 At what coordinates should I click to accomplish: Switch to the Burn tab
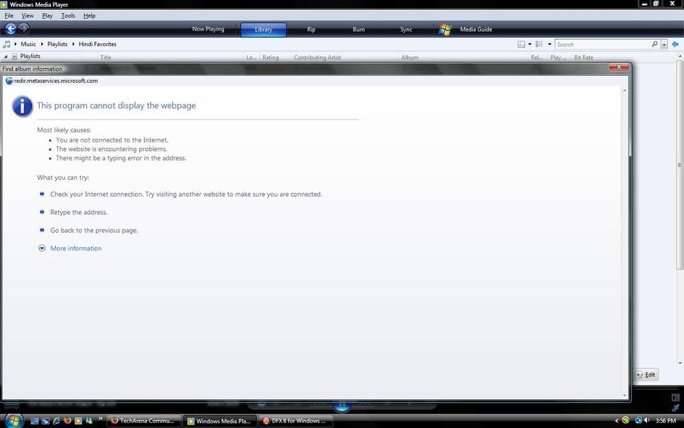[x=359, y=29]
